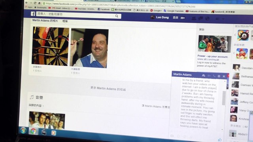
Task: Open chat options gear in Martin Adams chat
Action: 219,76
